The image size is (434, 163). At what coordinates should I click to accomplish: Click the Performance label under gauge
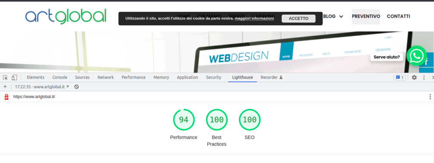tap(184, 137)
